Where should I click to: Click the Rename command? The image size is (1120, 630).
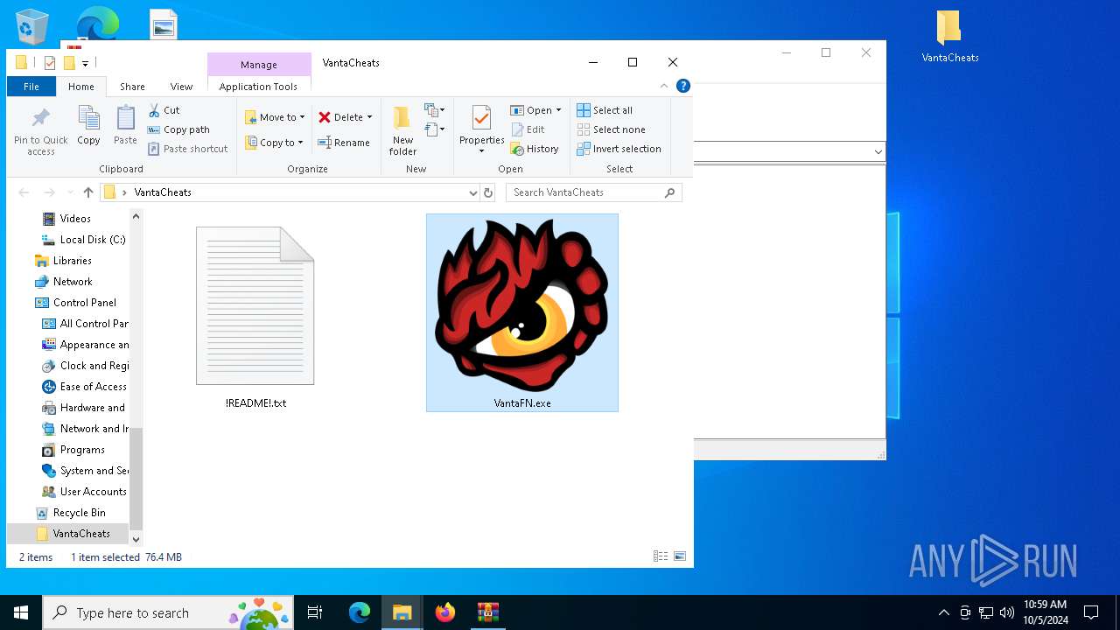click(344, 143)
